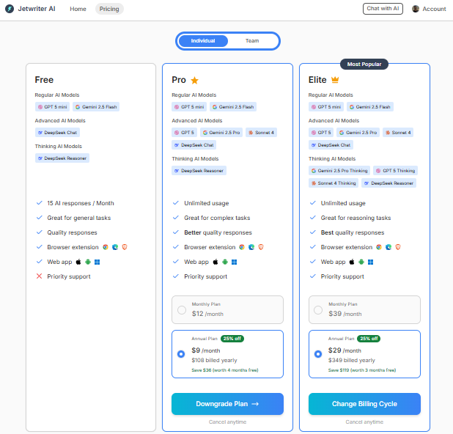Screen dimensions: 453x434
Task: Click Chrome icon in Pro plan browser extension row
Action: 242,247
